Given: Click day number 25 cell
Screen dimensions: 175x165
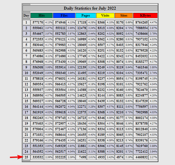Looking at the screenshot, I should point(26,157).
